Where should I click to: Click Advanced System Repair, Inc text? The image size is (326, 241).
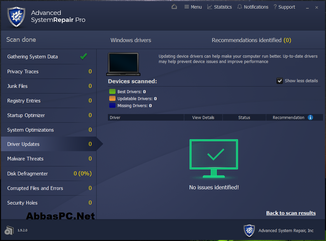coord(286,231)
